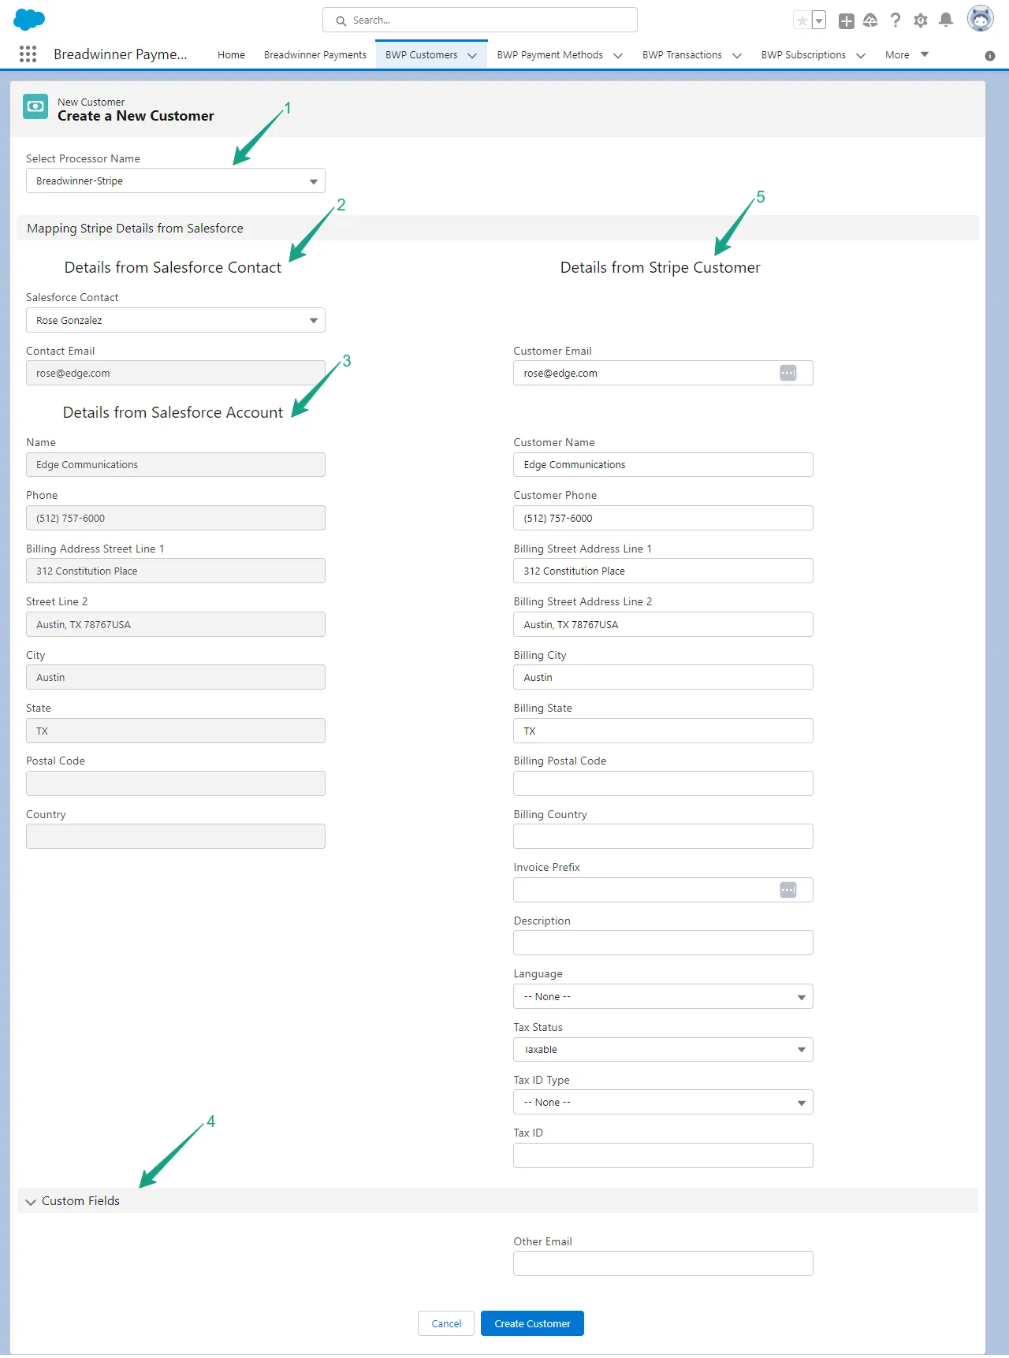Open the More navigation menu
1009x1358 pixels.
(x=907, y=54)
